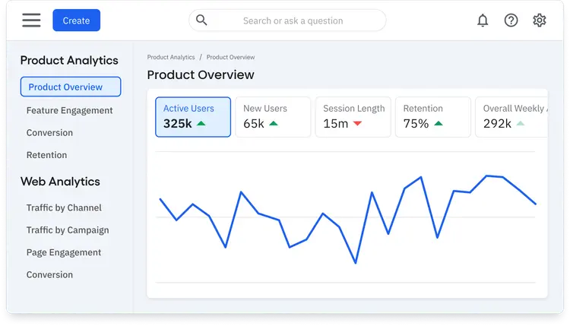The height and width of the screenshot is (326, 570).
Task: Select the Session Length metric card
Action: (353, 117)
